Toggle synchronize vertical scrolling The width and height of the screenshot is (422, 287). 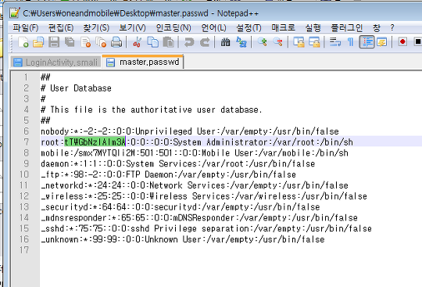(x=299, y=42)
